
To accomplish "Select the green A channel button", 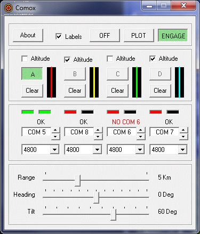I will [32, 74].
